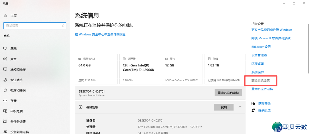Click the Rename this PC (重命名这台电脑) button
The height and width of the screenshot is (134, 309).
pyautogui.click(x=228, y=93)
